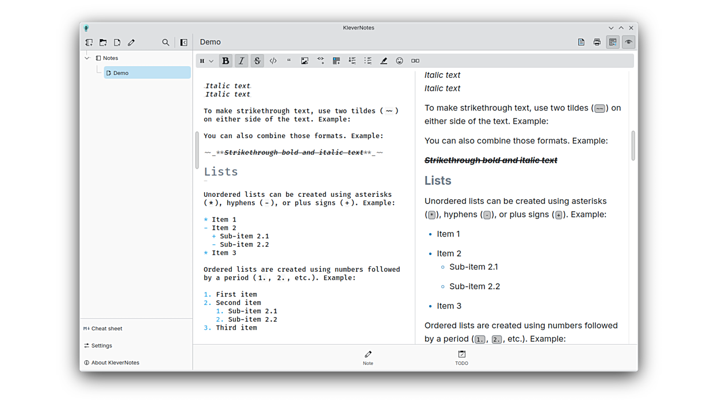This screenshot has height=404, width=718.
Task: Create a new folder in the sidebar
Action: (103, 43)
